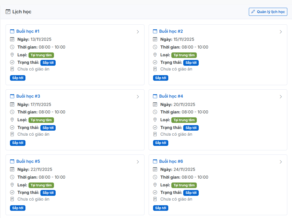Open Buổi học #5 via right chevron
The height and width of the screenshot is (218, 292).
138,162
